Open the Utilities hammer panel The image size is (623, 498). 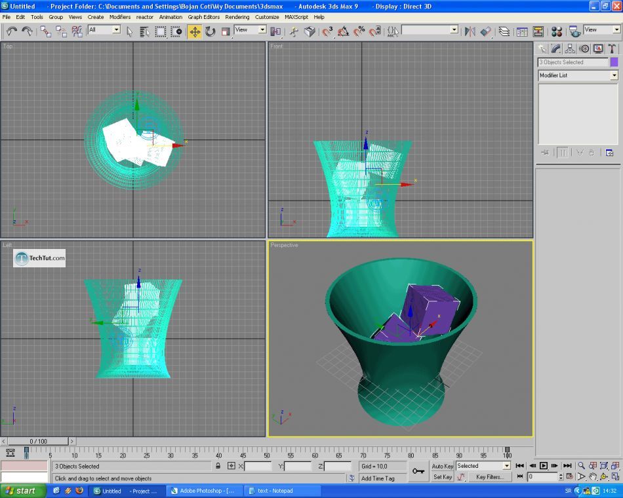point(612,48)
